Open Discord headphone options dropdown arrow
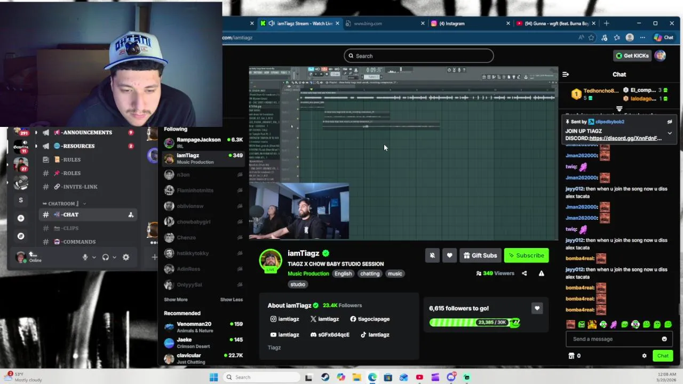 114,257
